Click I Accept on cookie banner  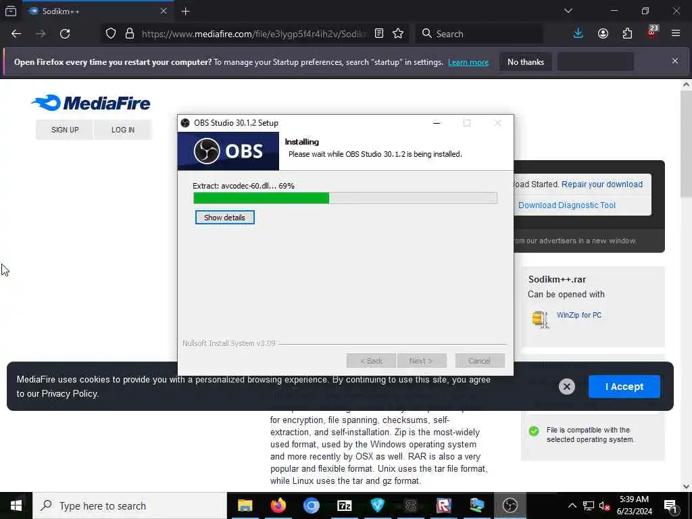tap(624, 387)
